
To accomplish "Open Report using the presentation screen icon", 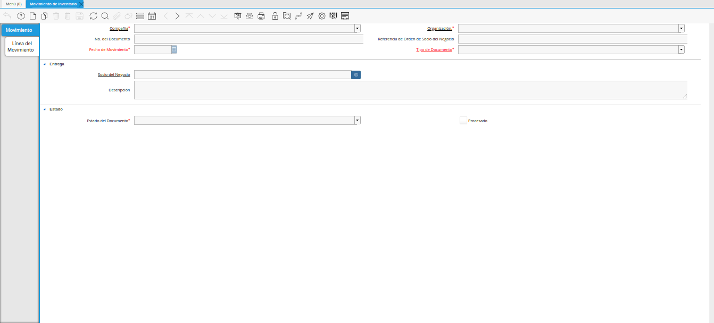I will tap(238, 16).
